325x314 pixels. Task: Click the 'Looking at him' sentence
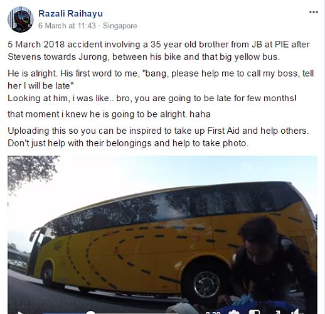[x=152, y=98]
